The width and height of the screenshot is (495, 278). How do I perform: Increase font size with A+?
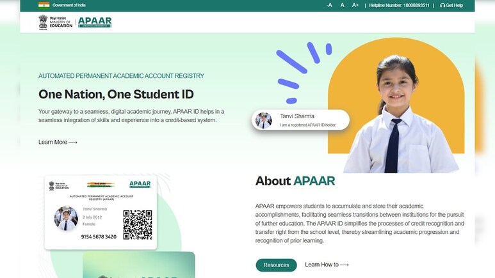point(355,5)
